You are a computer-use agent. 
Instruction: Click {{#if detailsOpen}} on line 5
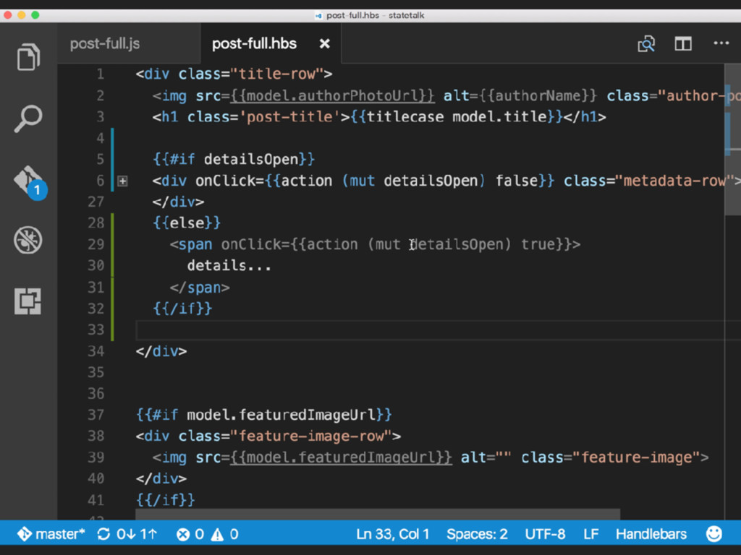coord(234,159)
